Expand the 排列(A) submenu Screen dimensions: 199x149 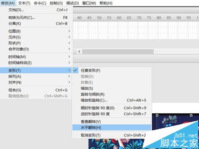click(36, 76)
